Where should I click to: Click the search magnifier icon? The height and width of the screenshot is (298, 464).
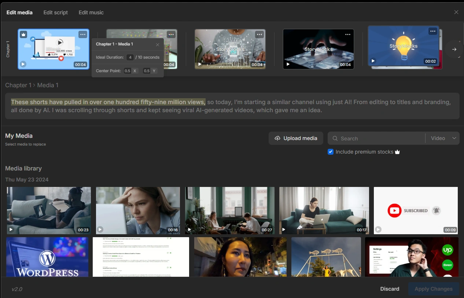click(335, 139)
